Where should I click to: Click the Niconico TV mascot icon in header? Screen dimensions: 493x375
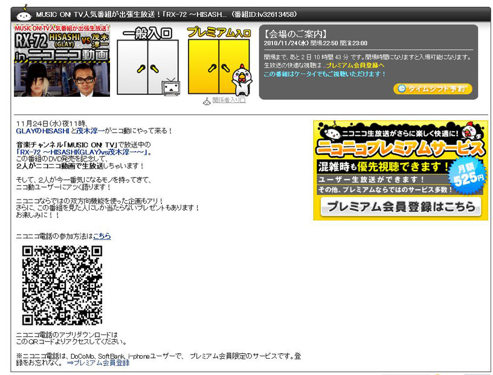24,14
